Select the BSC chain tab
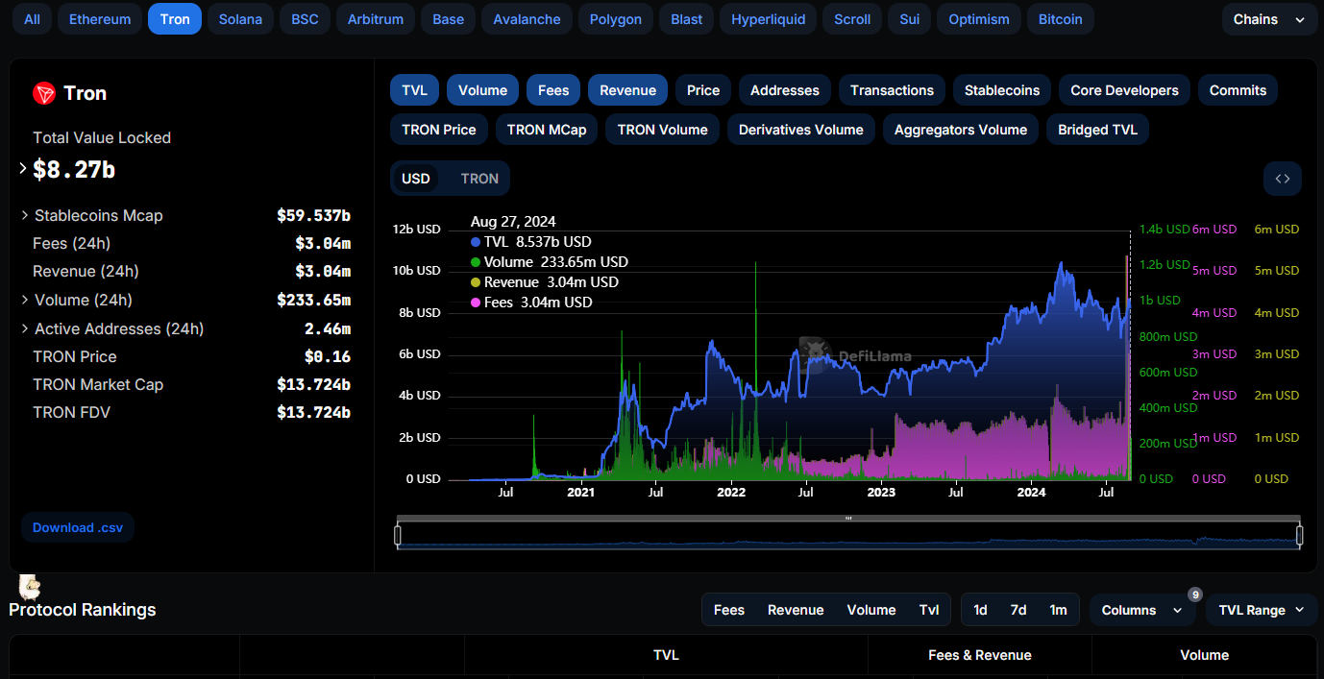Image resolution: width=1324 pixels, height=679 pixels. [x=305, y=19]
